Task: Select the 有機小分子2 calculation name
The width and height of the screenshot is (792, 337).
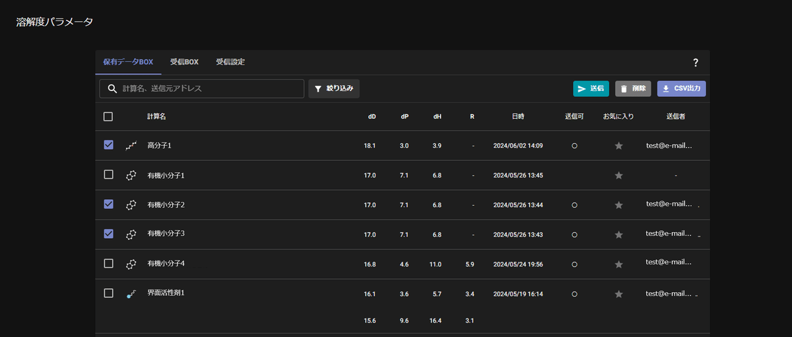Action: [166, 205]
